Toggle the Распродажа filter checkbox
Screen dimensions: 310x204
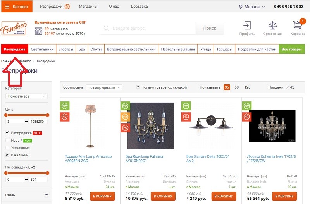point(7,133)
